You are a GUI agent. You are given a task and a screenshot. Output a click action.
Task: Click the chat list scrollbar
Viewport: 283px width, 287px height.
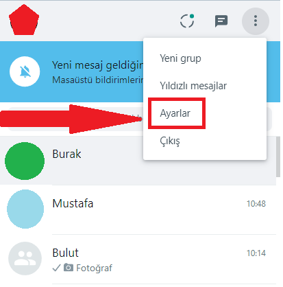(x=278, y=157)
